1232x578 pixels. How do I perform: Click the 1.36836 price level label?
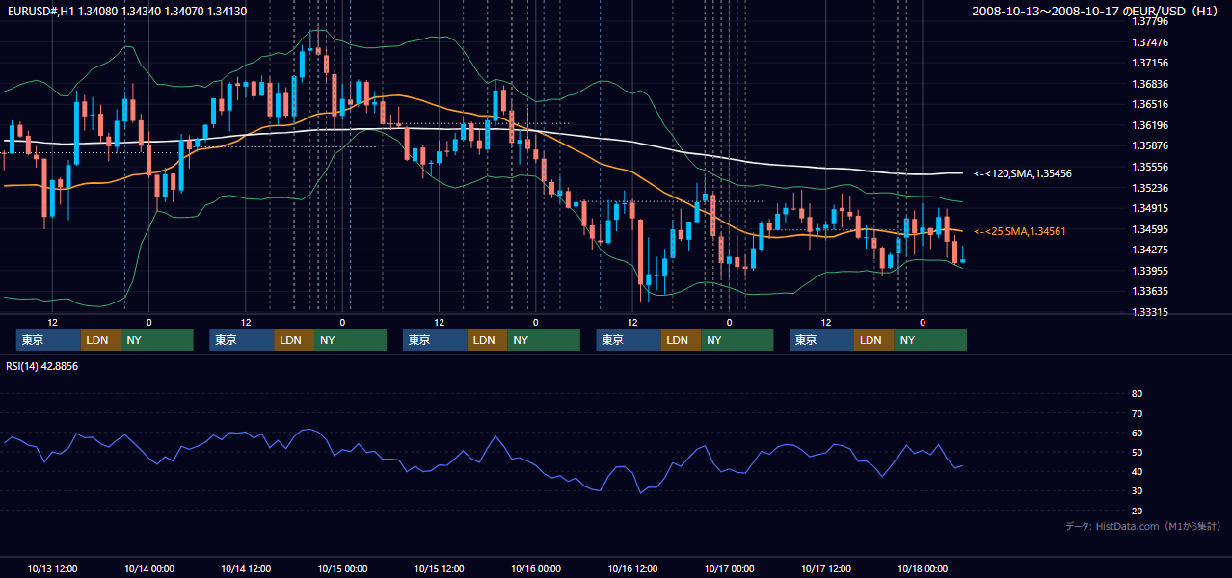click(x=1151, y=84)
